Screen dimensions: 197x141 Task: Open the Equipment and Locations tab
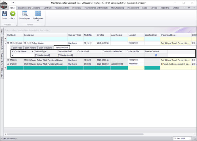point(29,8)
